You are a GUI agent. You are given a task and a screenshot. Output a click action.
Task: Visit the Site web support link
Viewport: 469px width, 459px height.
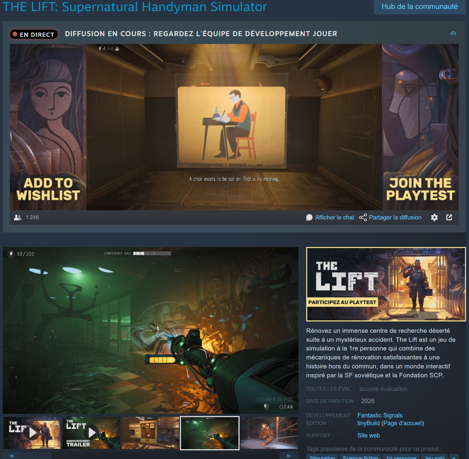point(369,435)
